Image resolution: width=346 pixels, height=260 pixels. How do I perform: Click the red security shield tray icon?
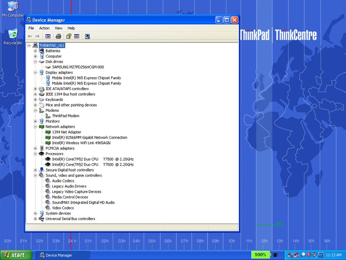click(308, 255)
